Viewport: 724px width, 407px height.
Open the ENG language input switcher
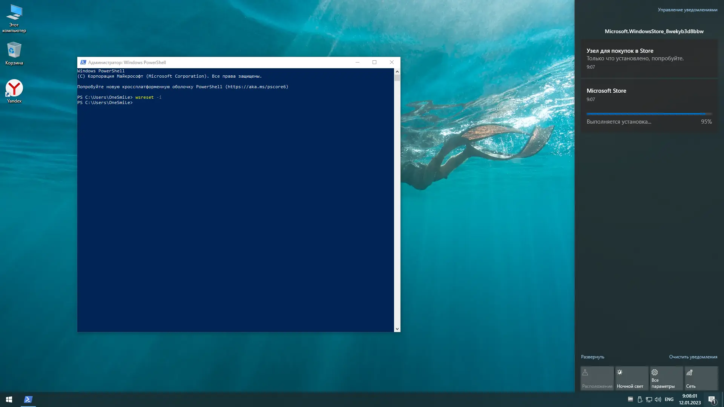tap(669, 399)
